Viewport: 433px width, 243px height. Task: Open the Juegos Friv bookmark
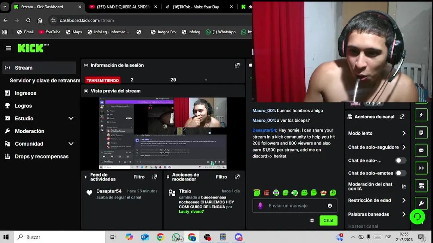tap(163, 32)
